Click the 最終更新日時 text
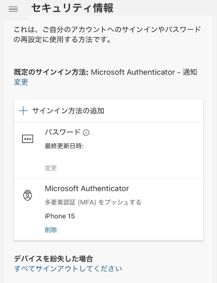This screenshot has width=217, height=283. pyautogui.click(x=64, y=146)
